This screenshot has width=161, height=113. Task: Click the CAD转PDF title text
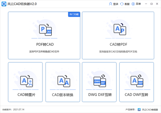(x=118, y=44)
